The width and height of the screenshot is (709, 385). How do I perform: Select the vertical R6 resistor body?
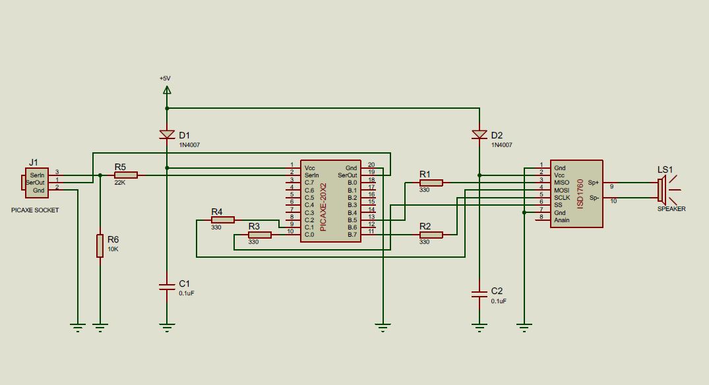[x=100, y=246]
